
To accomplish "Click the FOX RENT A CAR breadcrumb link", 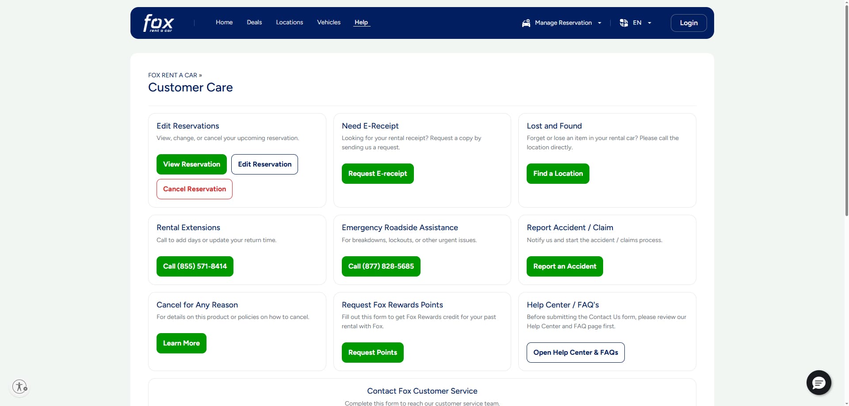I will (172, 75).
